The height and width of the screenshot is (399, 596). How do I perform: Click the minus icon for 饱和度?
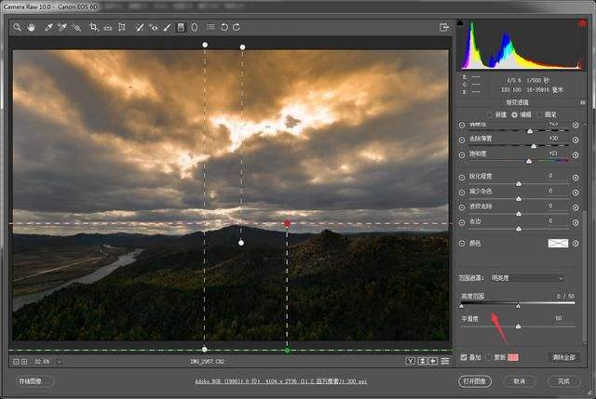click(x=462, y=155)
